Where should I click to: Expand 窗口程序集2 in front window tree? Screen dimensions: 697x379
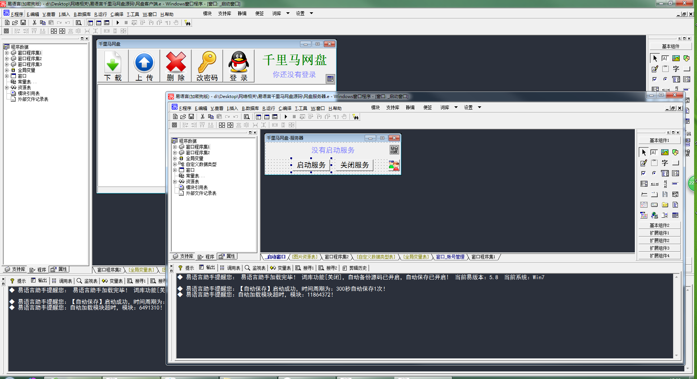(x=175, y=153)
